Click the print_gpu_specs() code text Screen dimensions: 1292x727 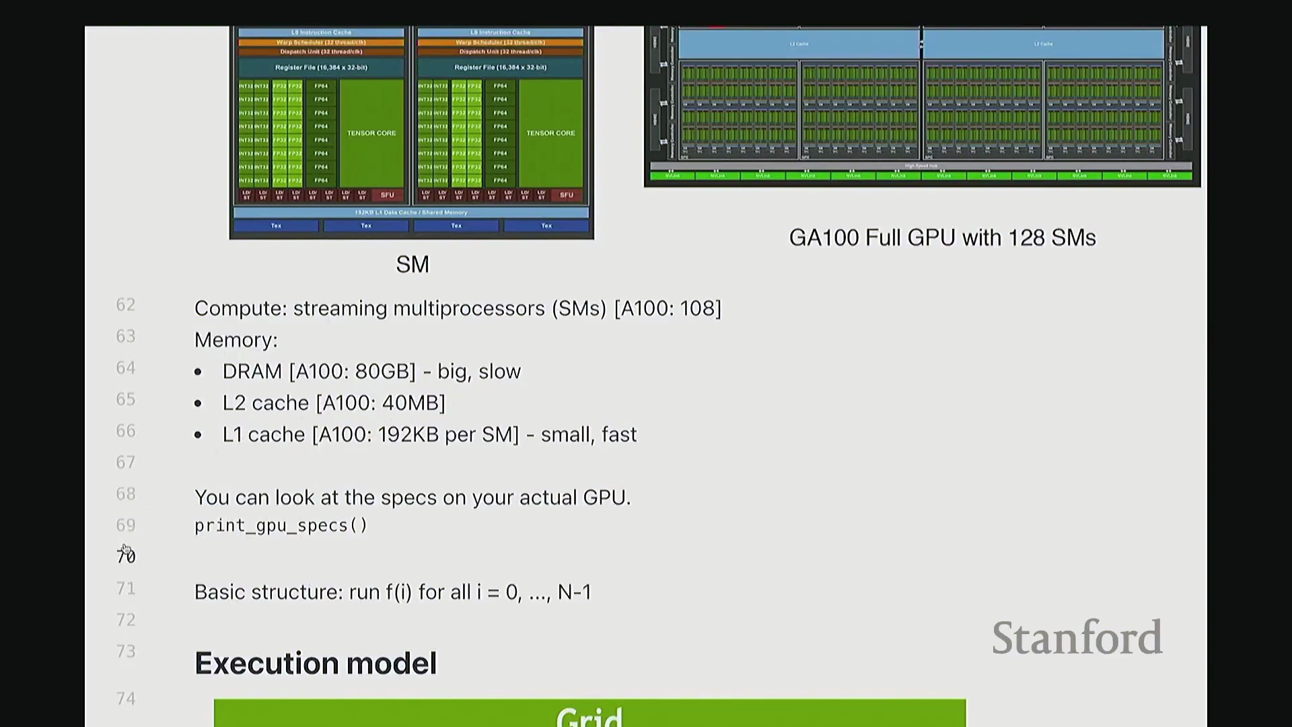281,526
